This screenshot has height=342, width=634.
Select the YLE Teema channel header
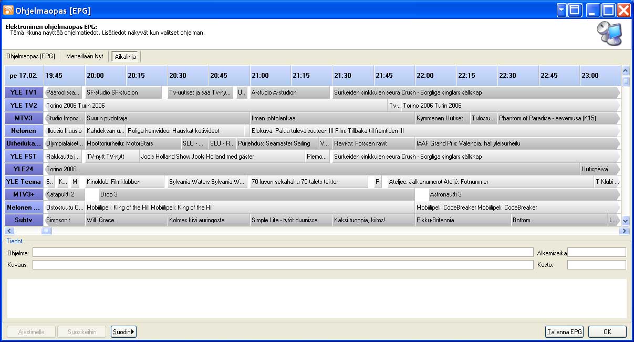24,182
